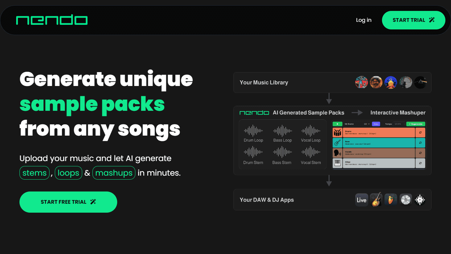Viewport: 451px width, 254px height.
Task: Click the guitar icon in the Bass row
Action: pyautogui.click(x=337, y=143)
